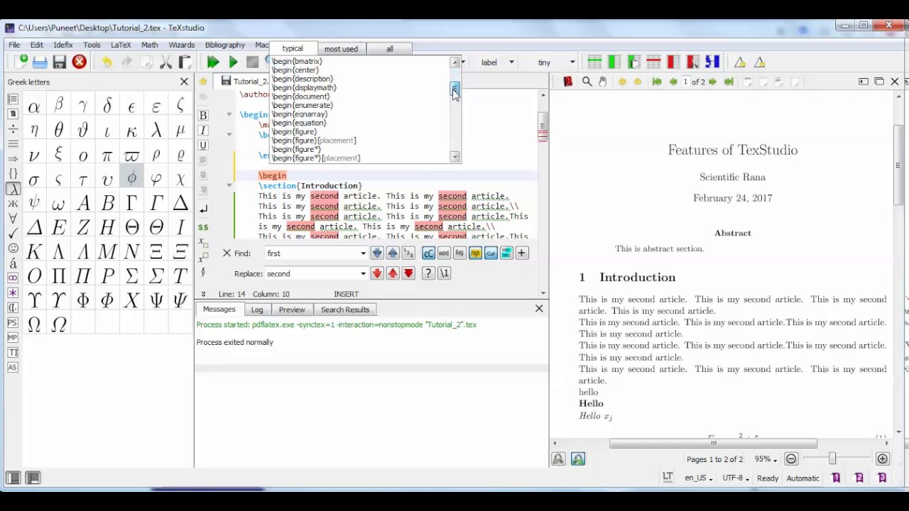909x511 pixels.
Task: Open the UTF-8 encoding dropdown
Action: tap(735, 478)
